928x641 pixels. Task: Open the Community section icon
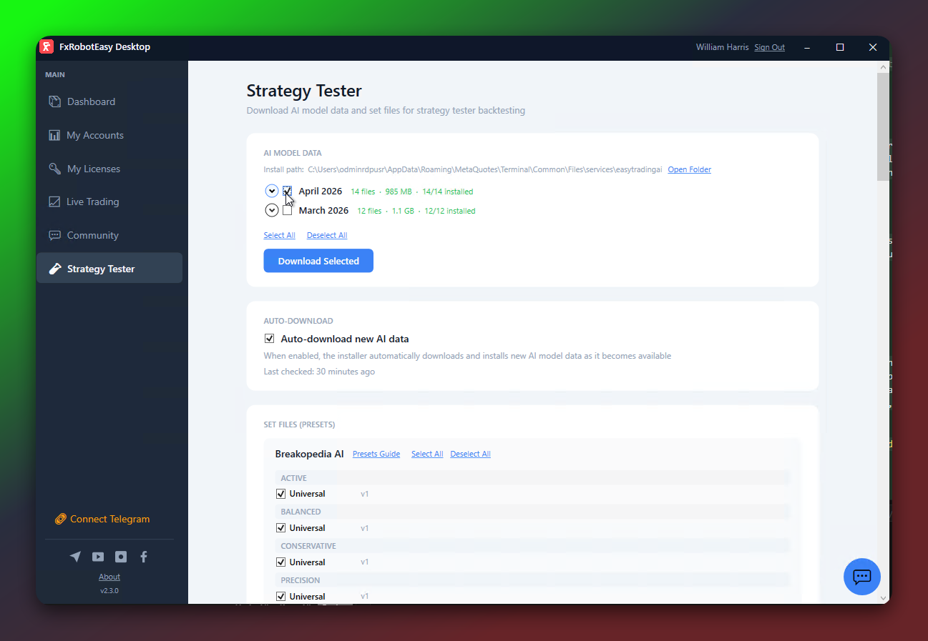(55, 235)
